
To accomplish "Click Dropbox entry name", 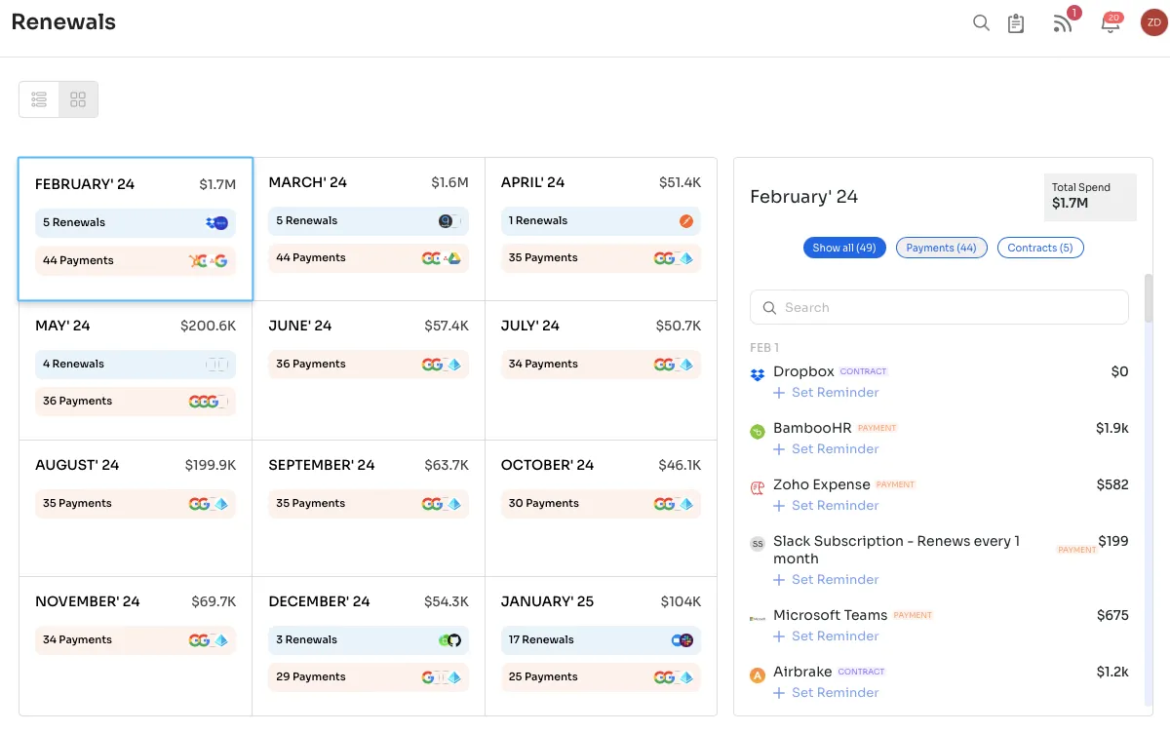I will pos(803,371).
